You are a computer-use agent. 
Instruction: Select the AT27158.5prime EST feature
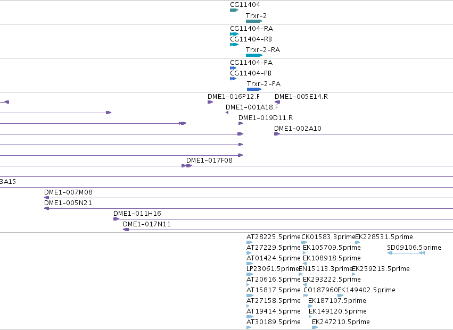click(x=248, y=306)
